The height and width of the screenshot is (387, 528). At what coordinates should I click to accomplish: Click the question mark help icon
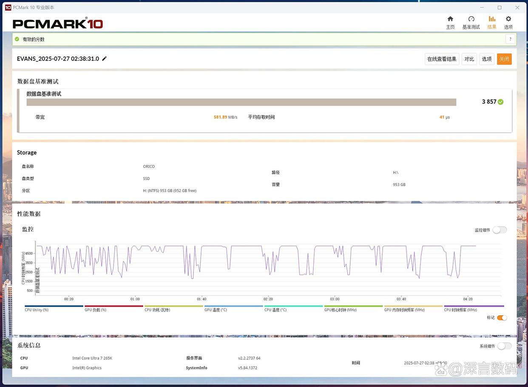click(511, 39)
